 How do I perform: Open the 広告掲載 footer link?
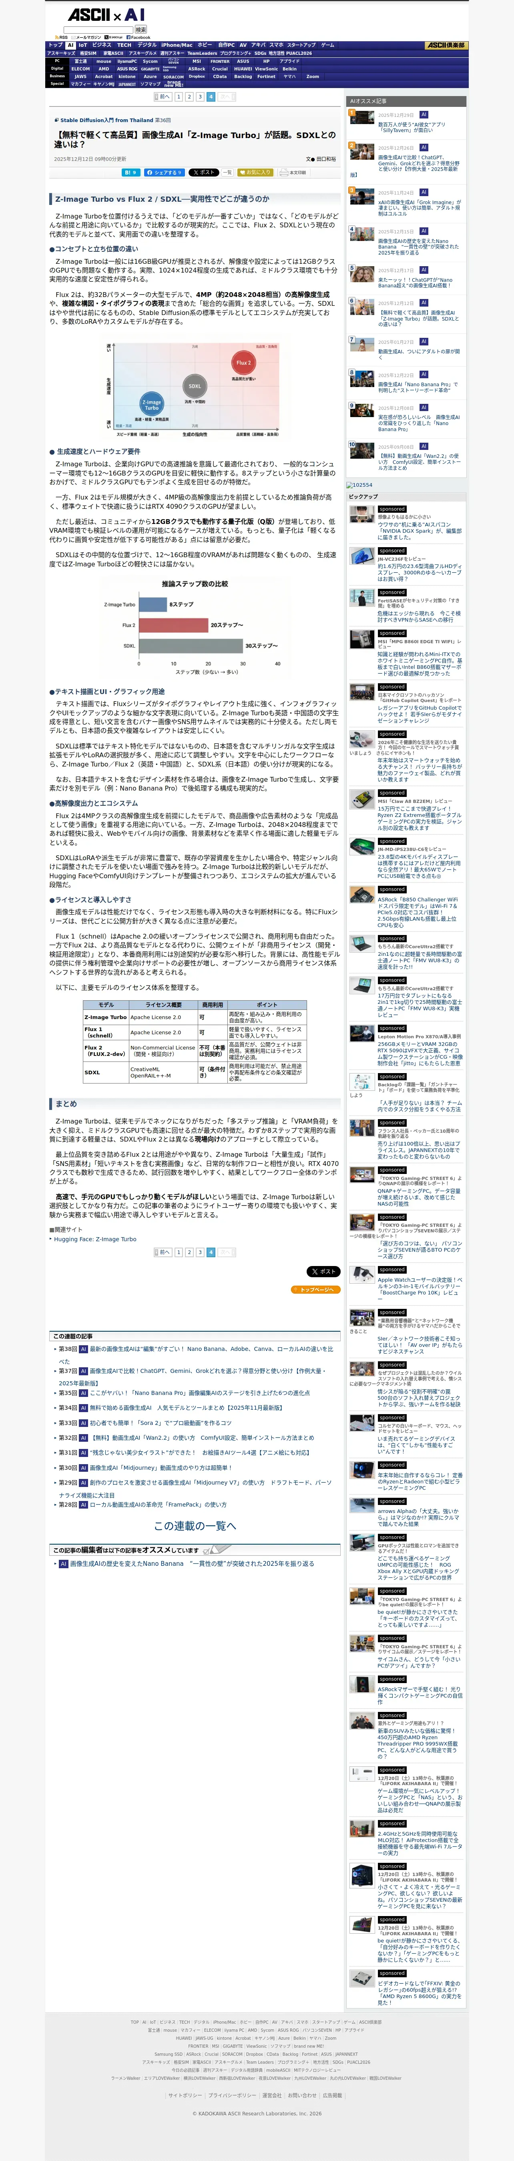333,2096
